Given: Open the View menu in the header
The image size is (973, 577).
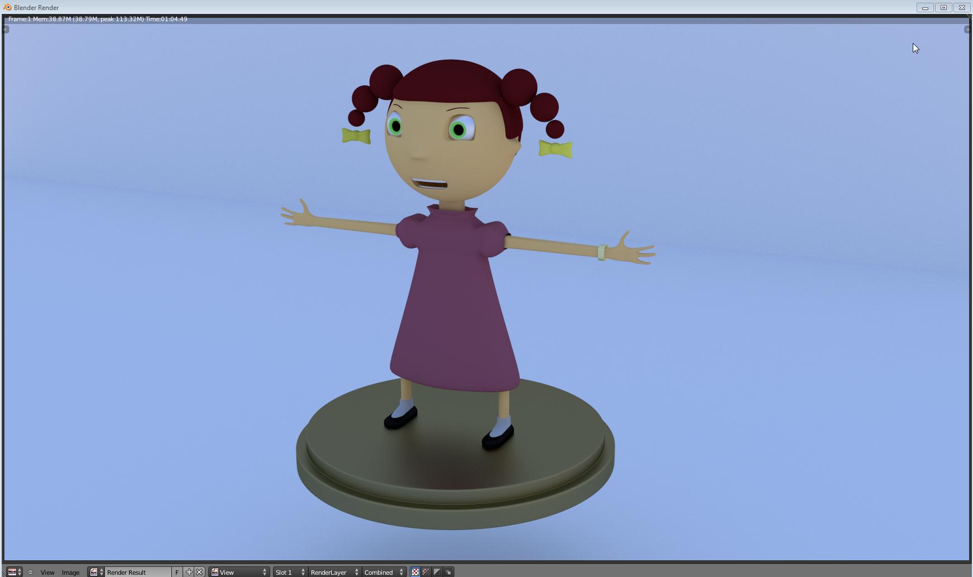Looking at the screenshot, I should [47, 572].
